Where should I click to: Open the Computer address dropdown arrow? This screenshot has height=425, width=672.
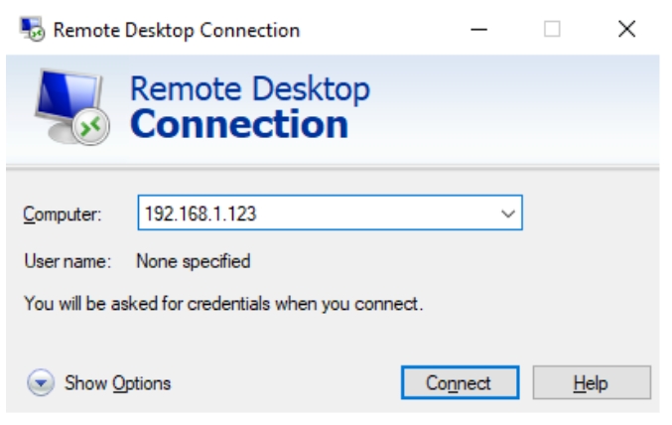coord(508,213)
